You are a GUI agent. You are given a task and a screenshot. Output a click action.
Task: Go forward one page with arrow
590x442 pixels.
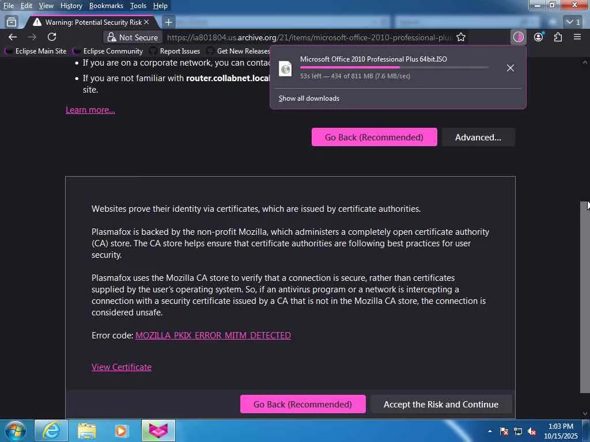[x=32, y=37]
